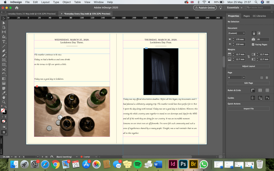Select the Scissors tool
The width and height of the screenshot is (274, 171).
click(x=4, y=69)
